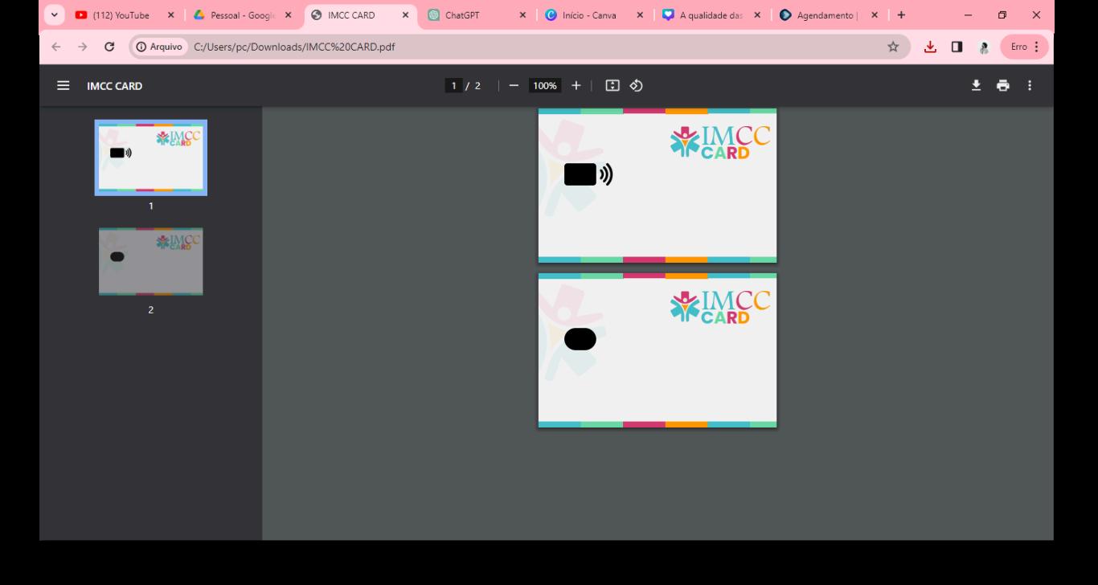Open the browser downloads icon
Screen dimensions: 1098x585
pos(930,47)
